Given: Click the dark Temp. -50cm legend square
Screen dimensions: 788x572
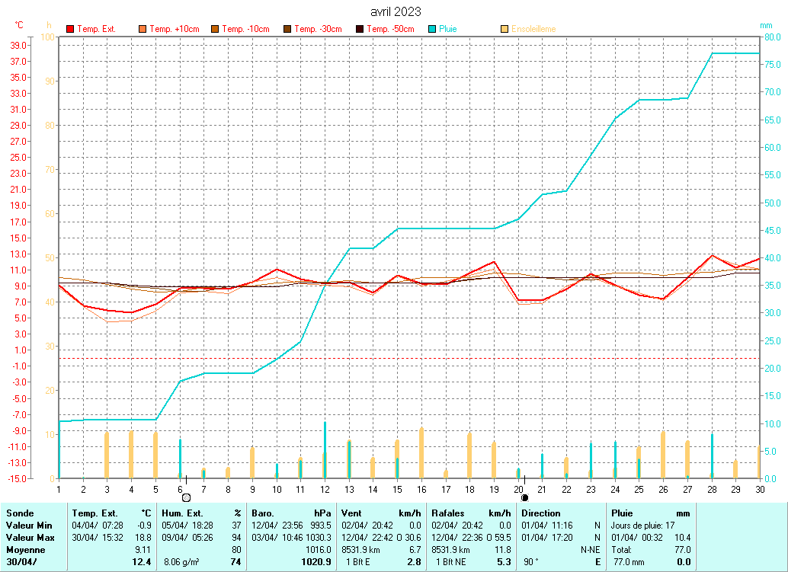Looking at the screenshot, I should (360, 29).
